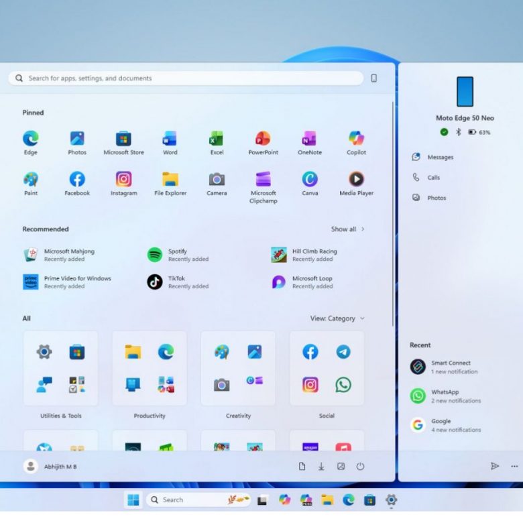
Task: Open phone panel more options ellipsis
Action: pyautogui.click(x=514, y=466)
